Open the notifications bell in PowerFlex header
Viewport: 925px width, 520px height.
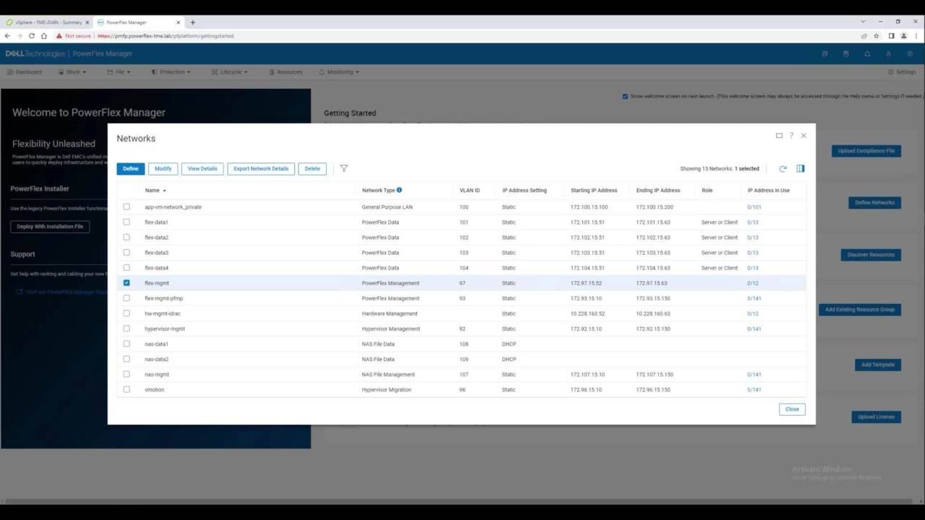tap(867, 53)
